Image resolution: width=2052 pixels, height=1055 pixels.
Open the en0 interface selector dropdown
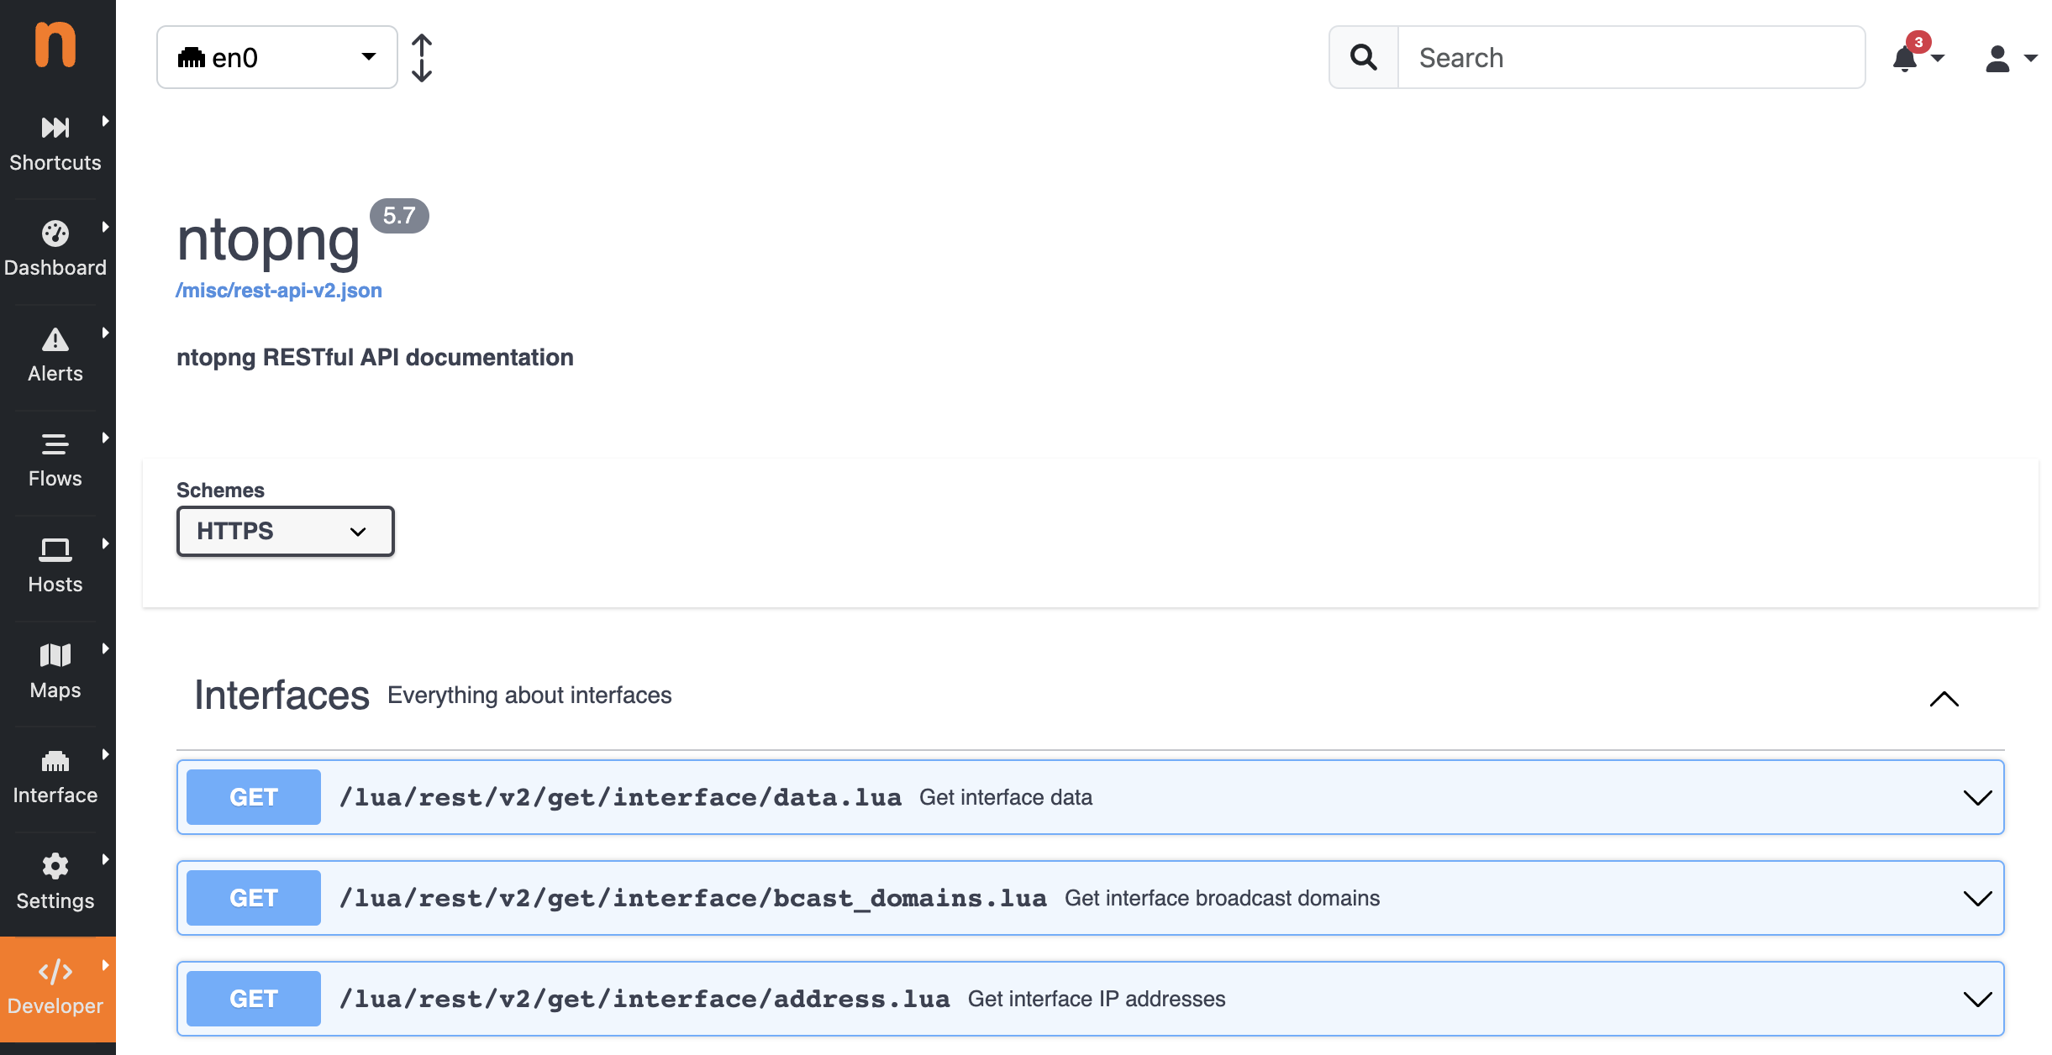click(277, 57)
